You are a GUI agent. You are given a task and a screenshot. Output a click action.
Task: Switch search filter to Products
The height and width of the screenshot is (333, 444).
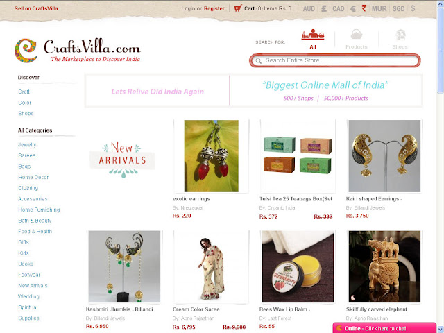[x=356, y=39]
